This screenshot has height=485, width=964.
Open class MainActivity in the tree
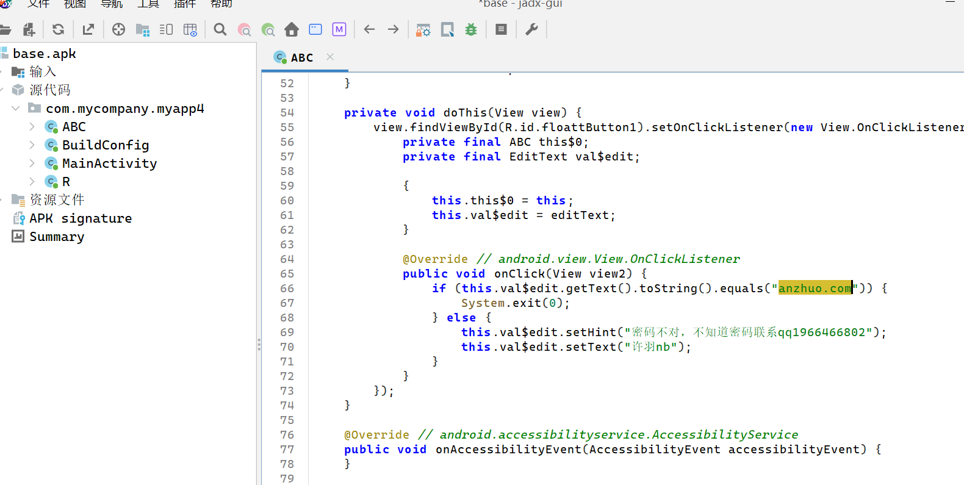tap(109, 163)
